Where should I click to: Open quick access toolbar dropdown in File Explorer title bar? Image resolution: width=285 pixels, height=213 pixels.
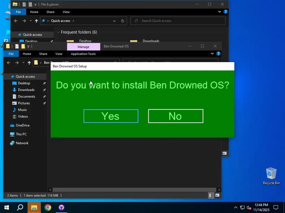[x=35, y=4]
